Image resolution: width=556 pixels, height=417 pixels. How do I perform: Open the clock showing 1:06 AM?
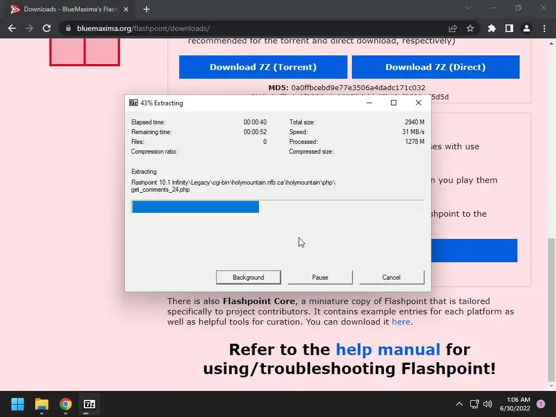(515, 404)
